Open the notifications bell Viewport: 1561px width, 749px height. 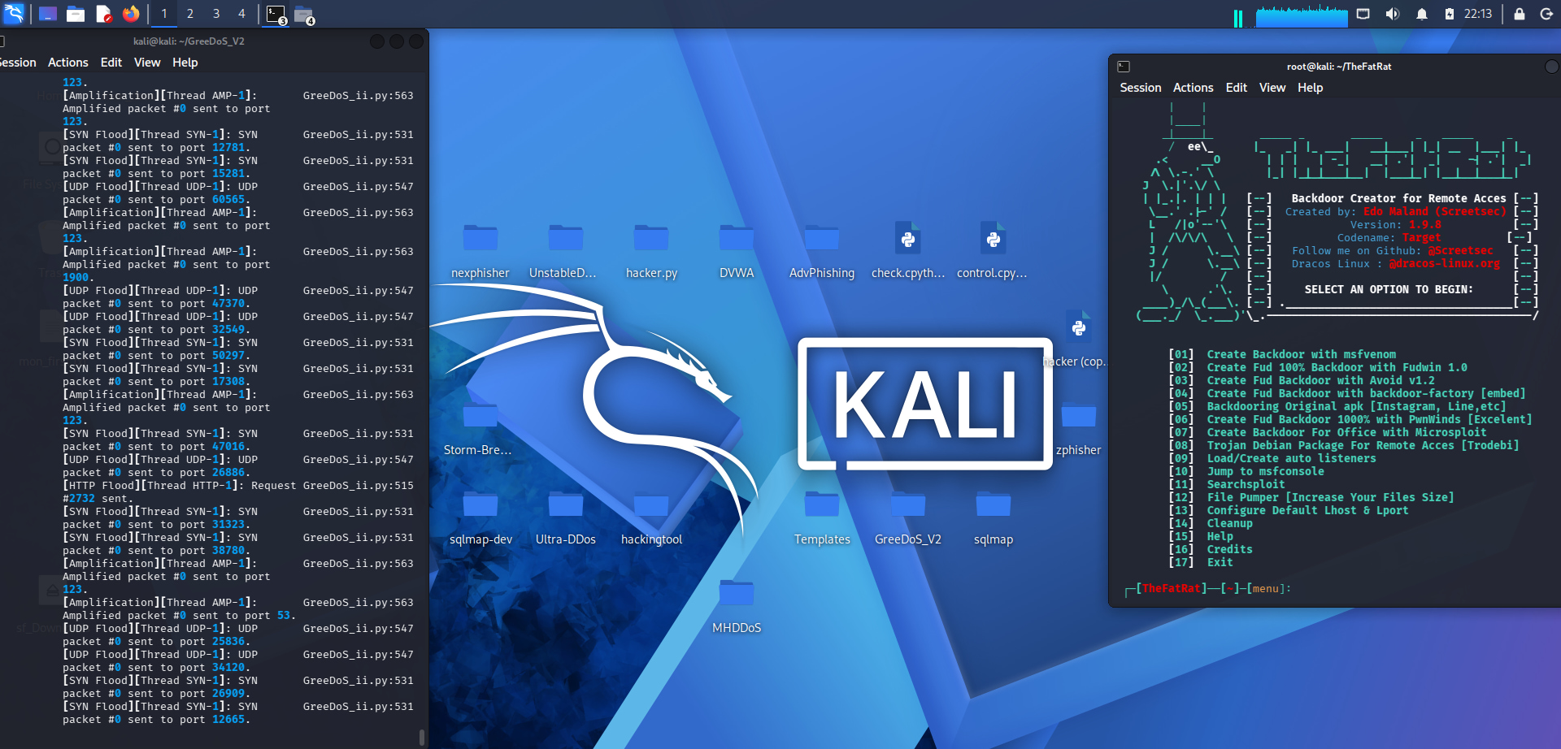point(1421,14)
